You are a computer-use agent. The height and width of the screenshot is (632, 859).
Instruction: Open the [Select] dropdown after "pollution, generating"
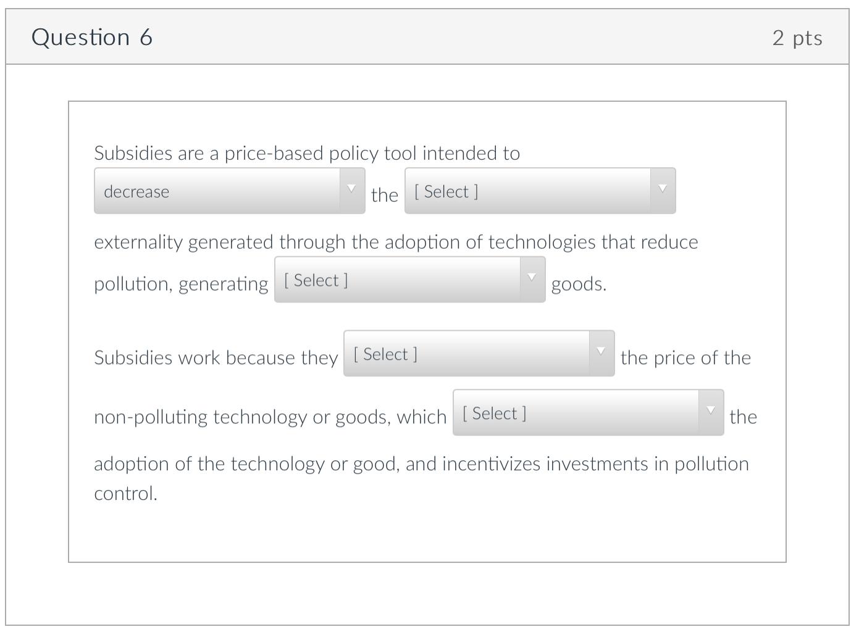point(401,280)
